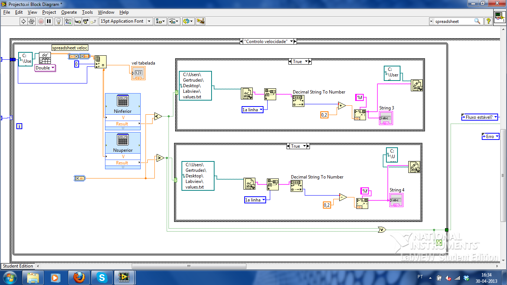
Task: Click the Clean Up Diagram broom icon
Action: [x=200, y=21]
